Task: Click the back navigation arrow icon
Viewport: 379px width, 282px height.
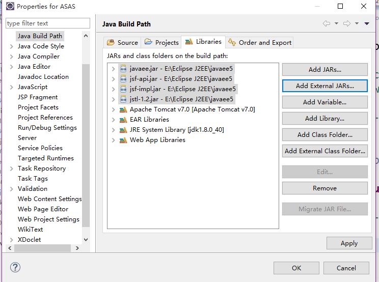Action: point(327,23)
